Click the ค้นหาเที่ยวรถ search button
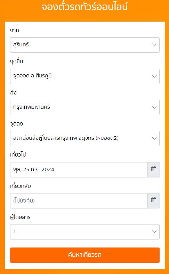 click(85, 255)
